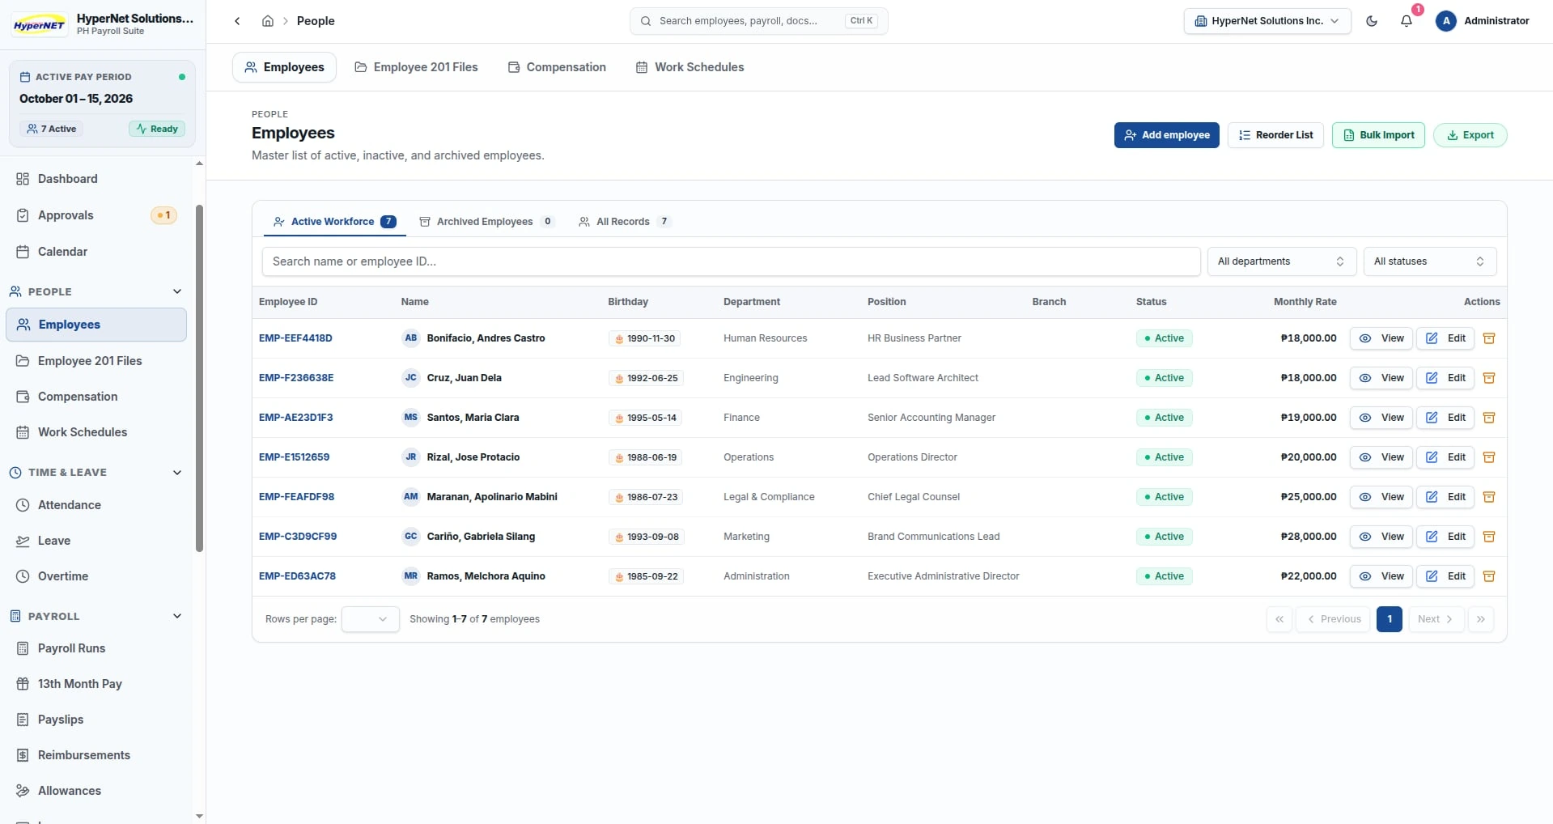Viewport: 1553px width, 824px height.
Task: Open the All departments dropdown
Action: tap(1281, 261)
